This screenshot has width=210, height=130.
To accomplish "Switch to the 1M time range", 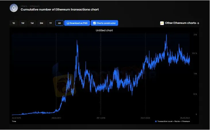I will click(x=32, y=23).
